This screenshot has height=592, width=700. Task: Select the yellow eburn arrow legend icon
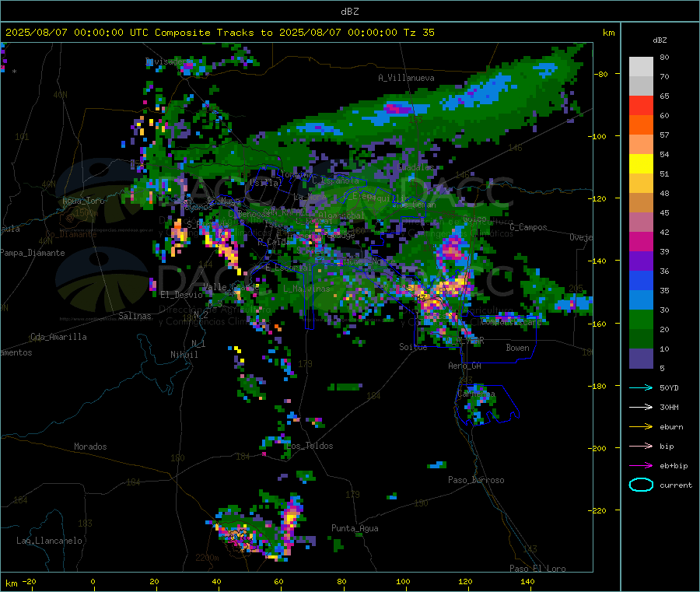pyautogui.click(x=641, y=427)
